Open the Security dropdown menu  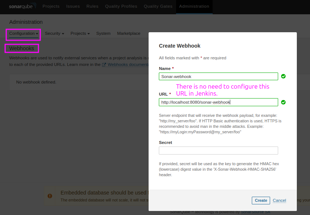tap(54, 33)
